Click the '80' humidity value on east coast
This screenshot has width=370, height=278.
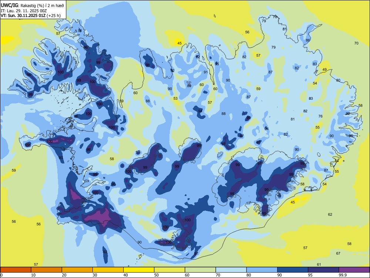click(338, 80)
